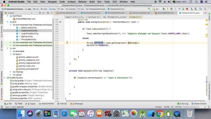The height and width of the screenshot is (119, 211).
Task: Click the new OnCompleteListener breadcrumb
Action: pos(115,17)
